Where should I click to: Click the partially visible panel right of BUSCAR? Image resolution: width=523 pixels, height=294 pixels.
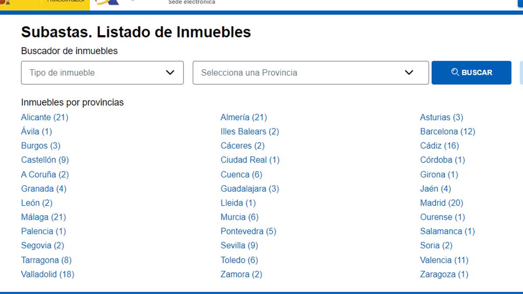(x=521, y=72)
